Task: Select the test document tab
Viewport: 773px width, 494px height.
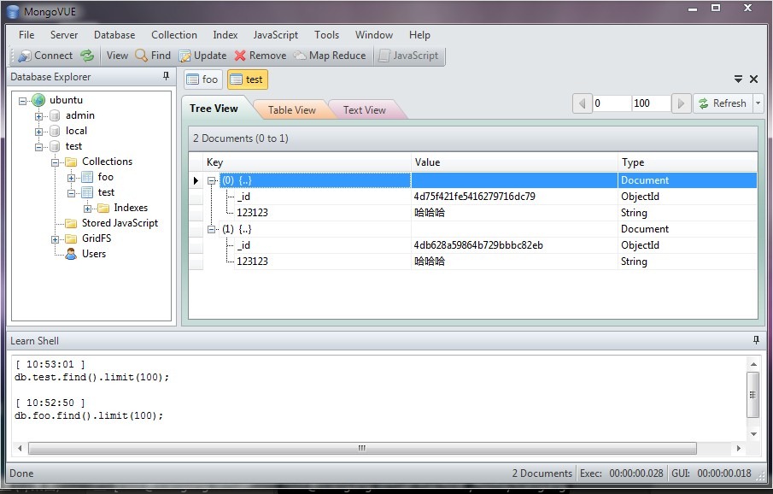Action: click(x=248, y=79)
